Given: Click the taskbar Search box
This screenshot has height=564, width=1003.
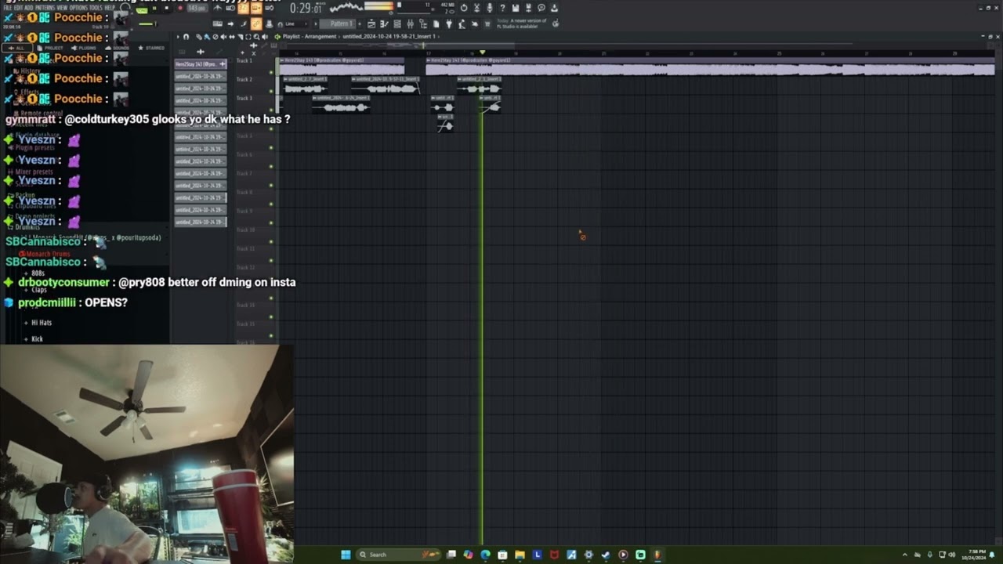Looking at the screenshot, I should (x=400, y=555).
